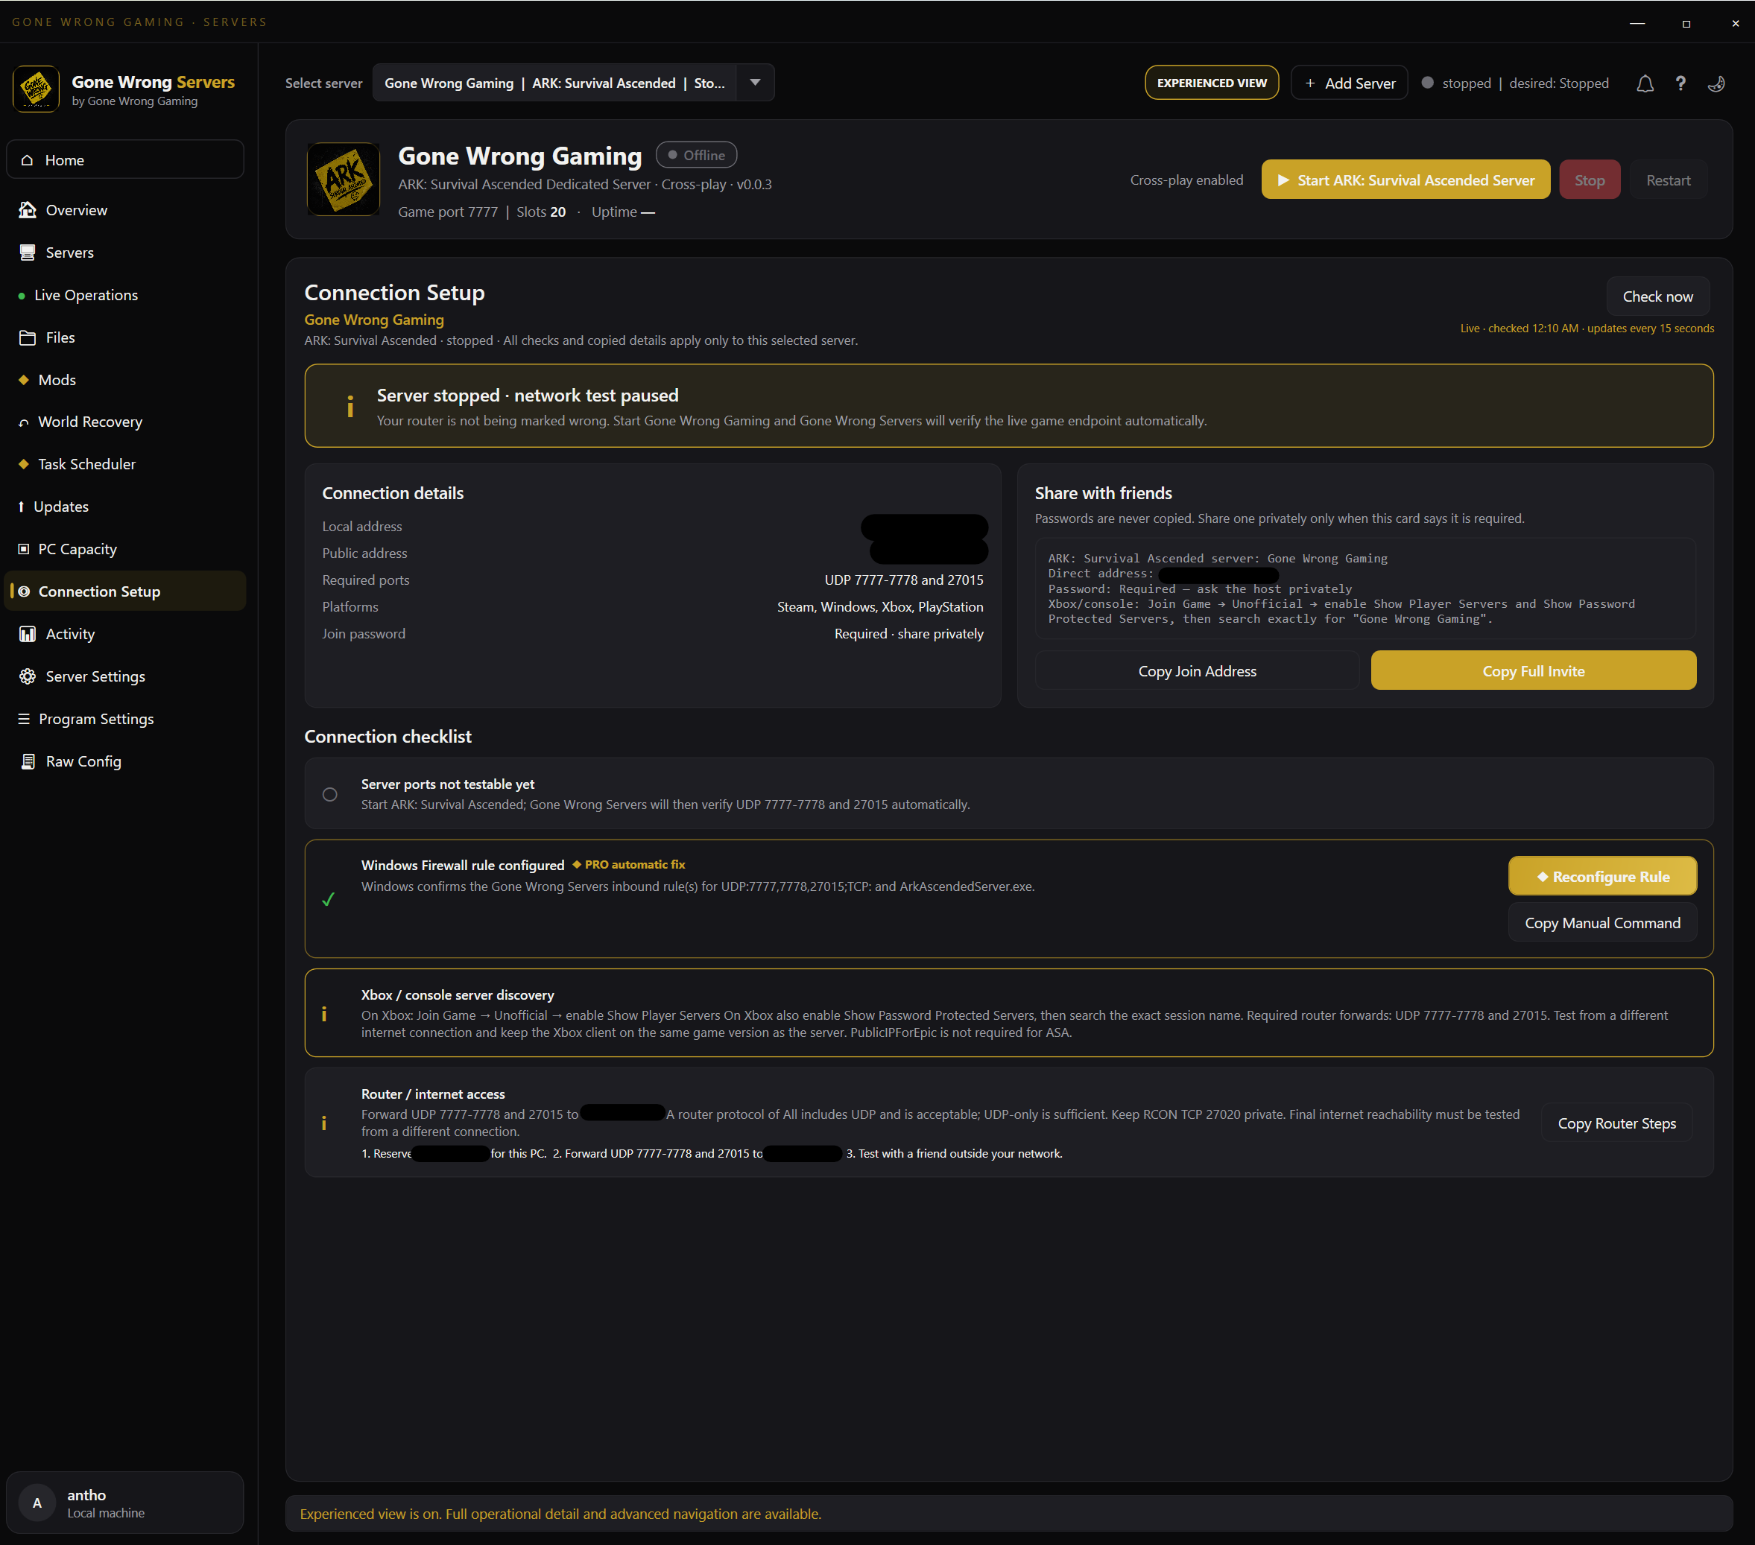Open the Raw Config page
Viewport: 1755px width, 1545px height.
click(125, 761)
